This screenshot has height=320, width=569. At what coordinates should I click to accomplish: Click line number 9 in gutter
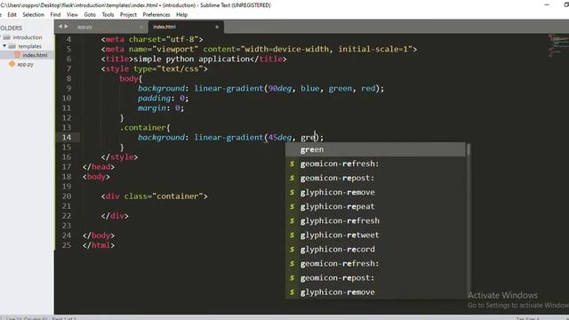click(x=69, y=88)
